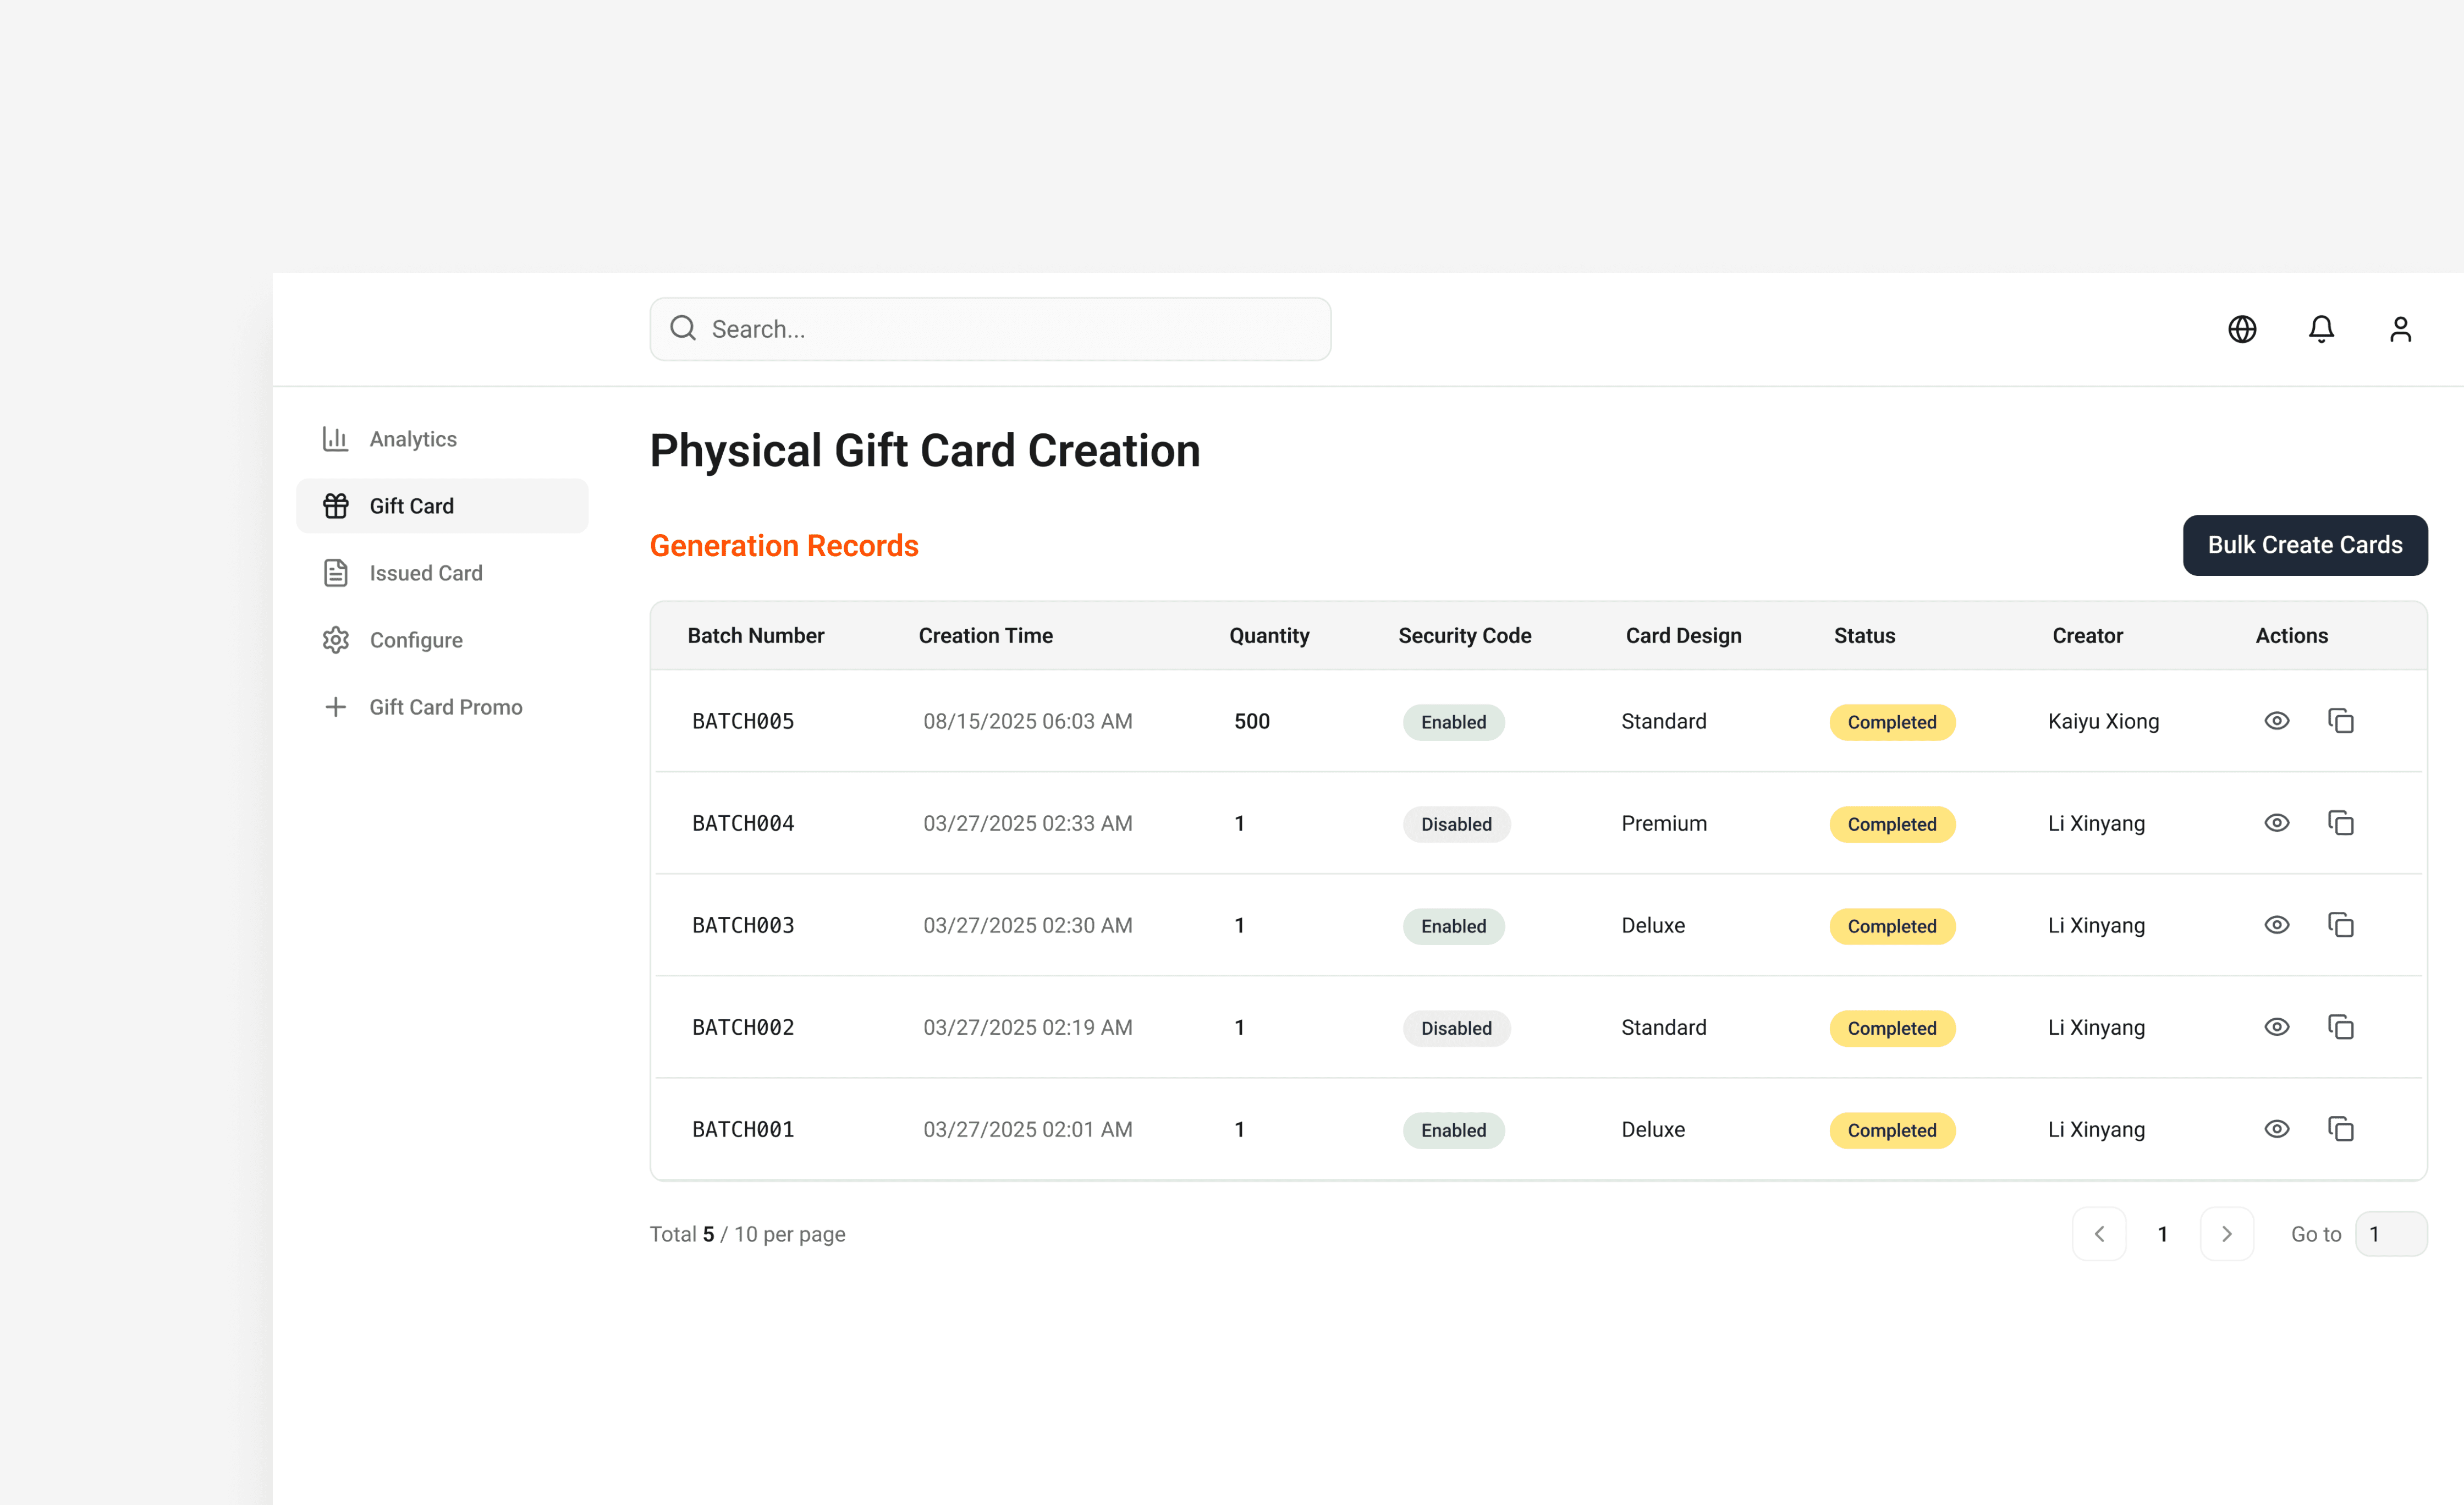Focus the Go to page input
Image resolution: width=2464 pixels, height=1505 pixels.
[x=2391, y=1234]
